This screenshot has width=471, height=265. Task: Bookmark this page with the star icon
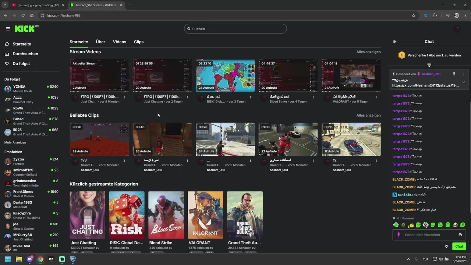coord(414,15)
